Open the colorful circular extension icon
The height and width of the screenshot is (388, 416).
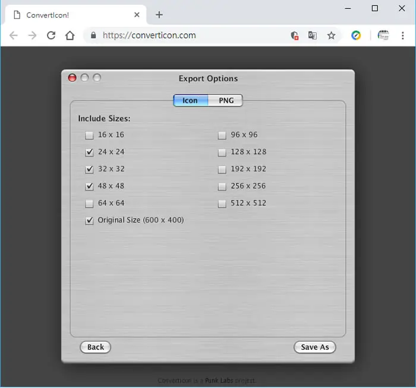tap(356, 35)
